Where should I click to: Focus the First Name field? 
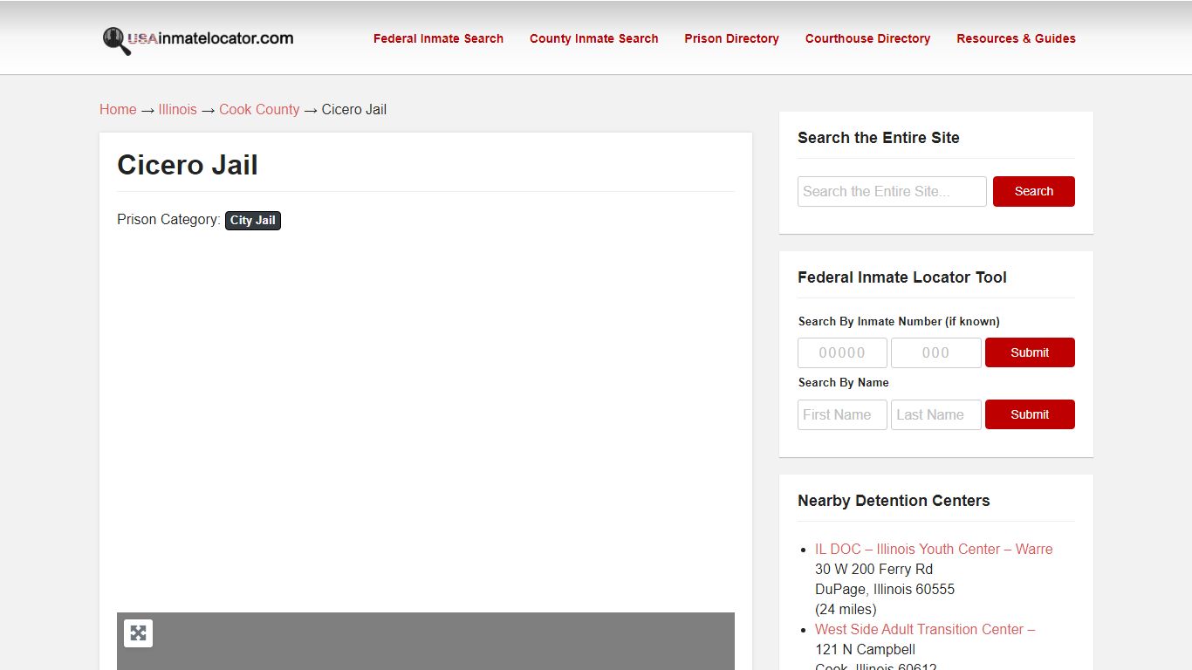pos(842,414)
